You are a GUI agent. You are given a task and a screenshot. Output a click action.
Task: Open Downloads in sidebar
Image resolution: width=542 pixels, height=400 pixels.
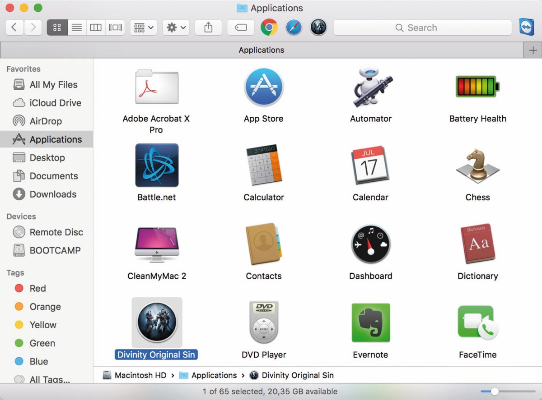47,194
